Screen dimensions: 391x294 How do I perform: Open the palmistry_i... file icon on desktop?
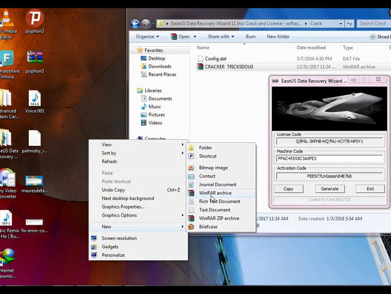pos(35,141)
